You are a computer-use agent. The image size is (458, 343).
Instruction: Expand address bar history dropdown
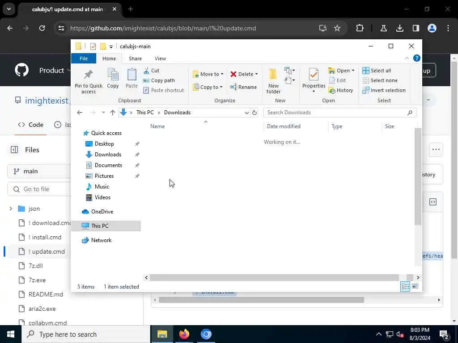246,113
